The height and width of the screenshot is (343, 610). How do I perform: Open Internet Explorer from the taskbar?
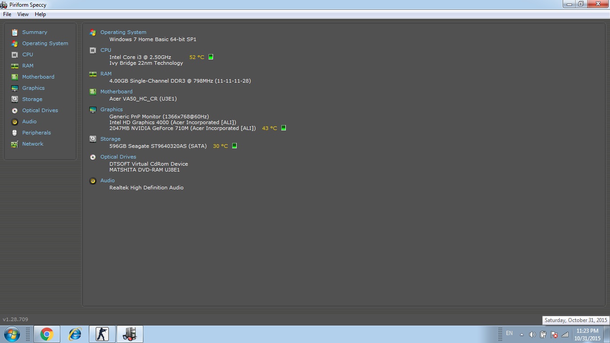pos(75,334)
